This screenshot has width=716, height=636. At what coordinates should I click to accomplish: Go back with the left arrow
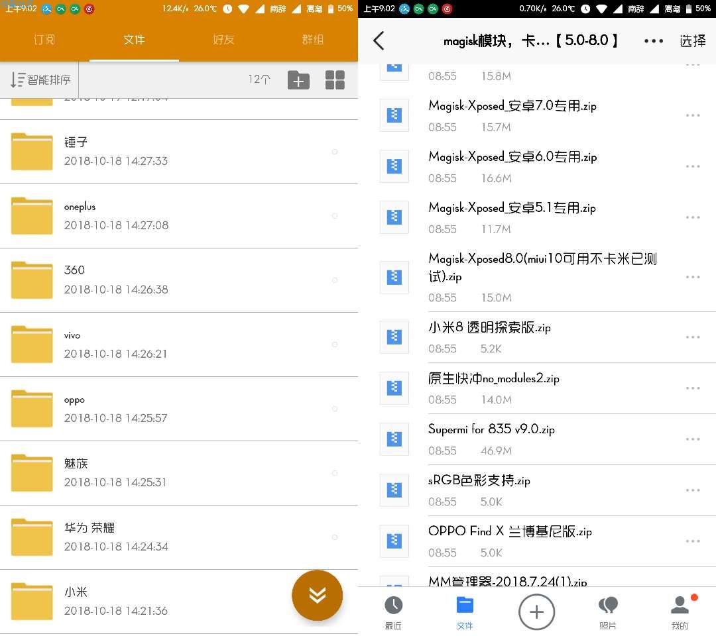click(x=379, y=40)
